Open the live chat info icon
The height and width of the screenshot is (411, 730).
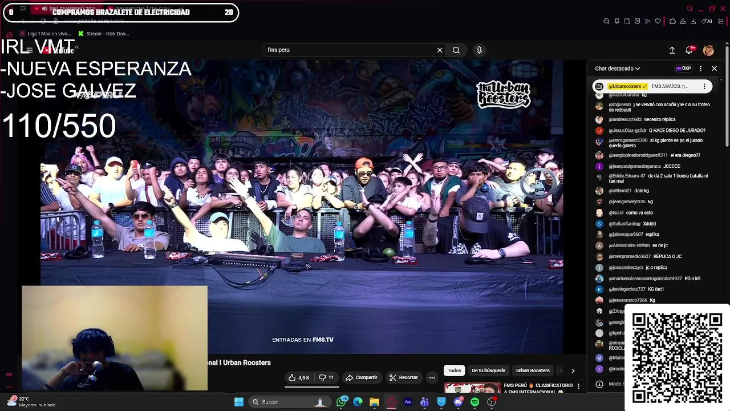pyautogui.click(x=599, y=384)
